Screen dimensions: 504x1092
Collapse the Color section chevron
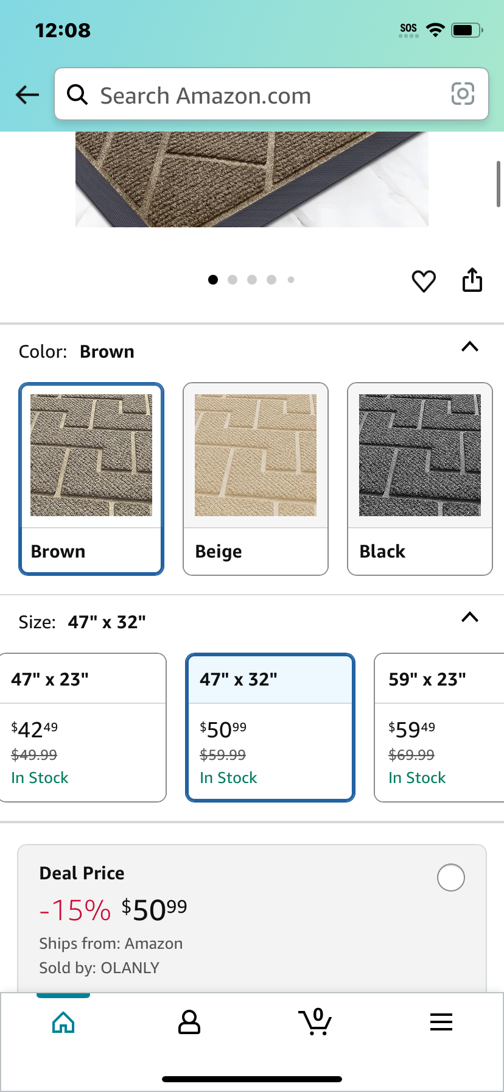click(x=470, y=347)
